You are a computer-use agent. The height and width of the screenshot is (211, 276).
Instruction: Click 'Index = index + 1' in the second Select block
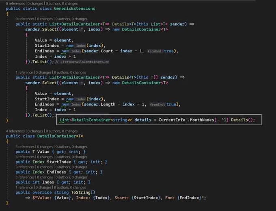tap(55, 110)
